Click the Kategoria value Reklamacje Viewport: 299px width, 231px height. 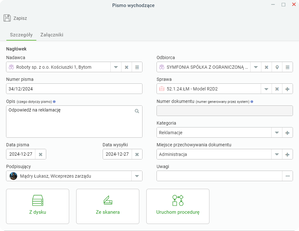point(171,133)
